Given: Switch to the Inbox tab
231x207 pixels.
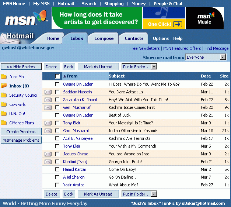Looking at the screenshot, I should coord(77,38).
